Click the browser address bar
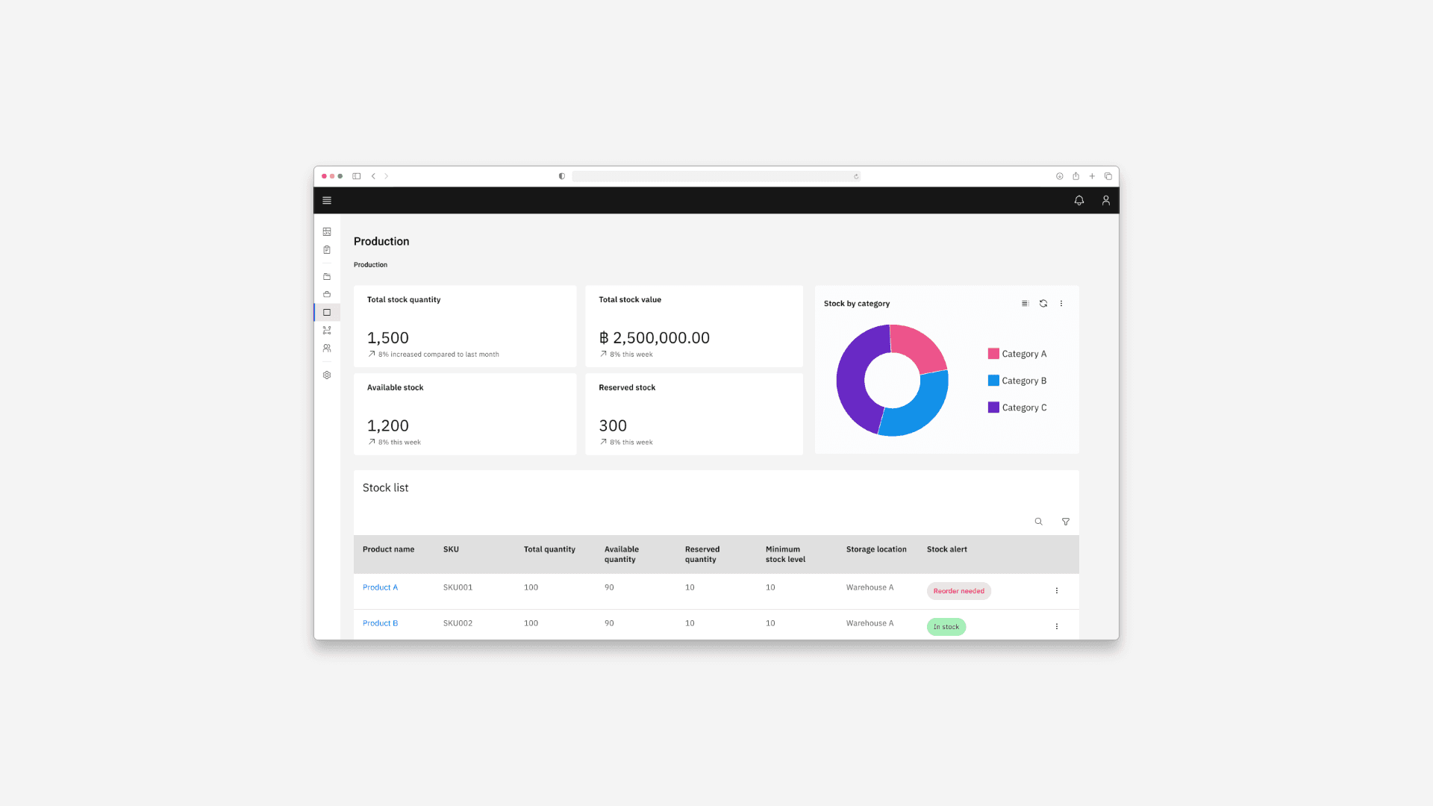 coord(715,176)
